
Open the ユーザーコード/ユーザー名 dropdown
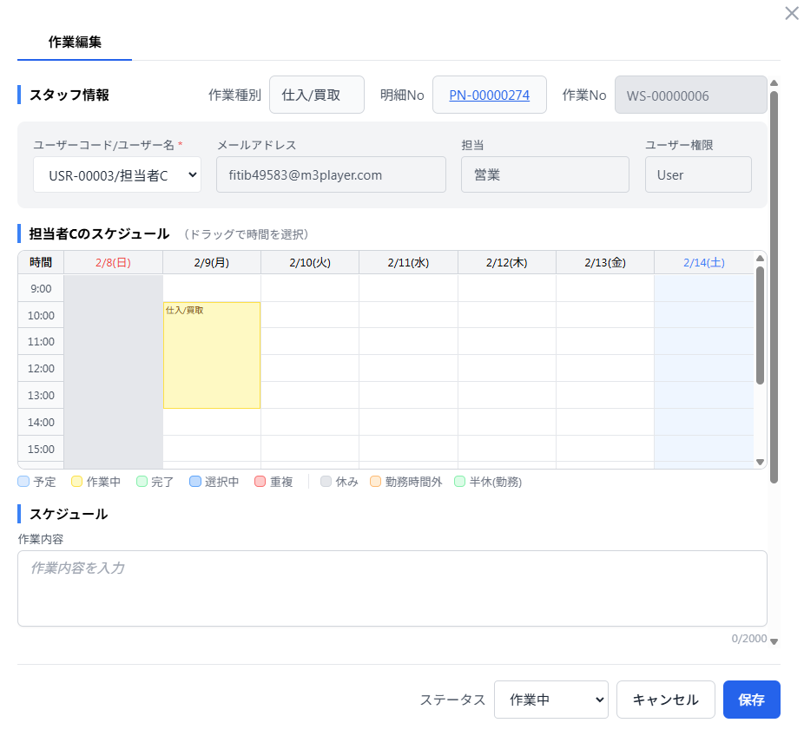pos(117,174)
